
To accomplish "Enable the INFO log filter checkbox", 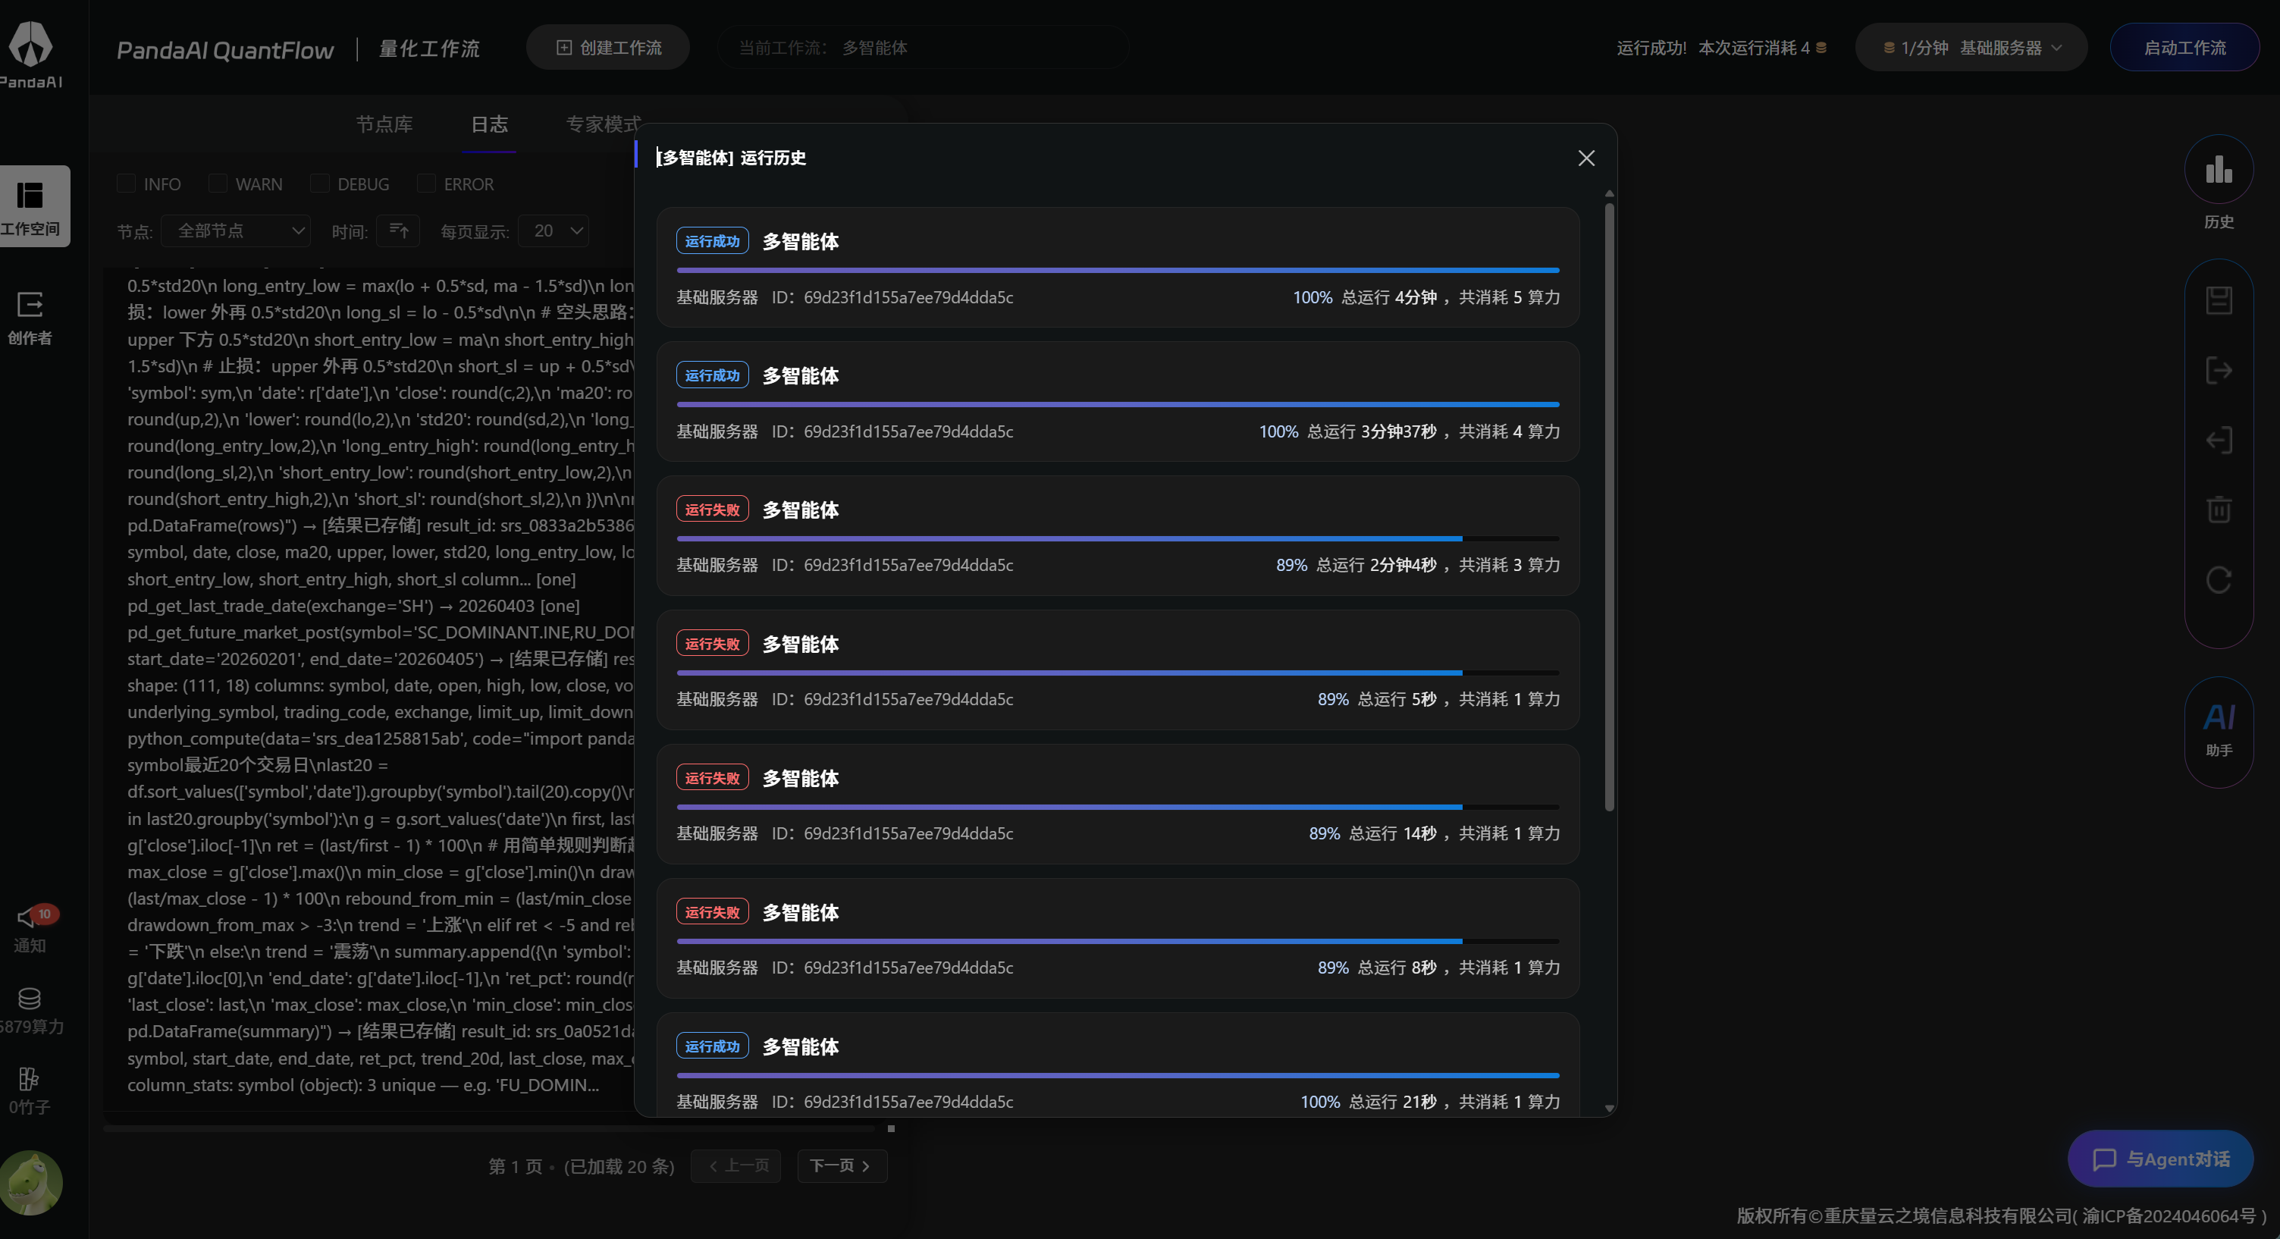I will click(127, 184).
